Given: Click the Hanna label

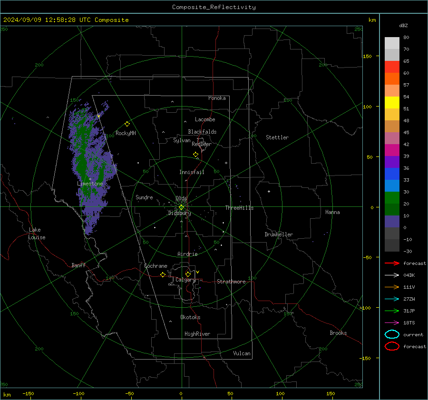Looking at the screenshot, I should pos(332,212).
